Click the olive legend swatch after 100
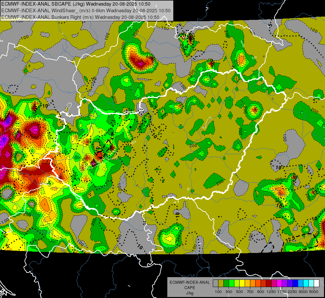 (221, 283)
